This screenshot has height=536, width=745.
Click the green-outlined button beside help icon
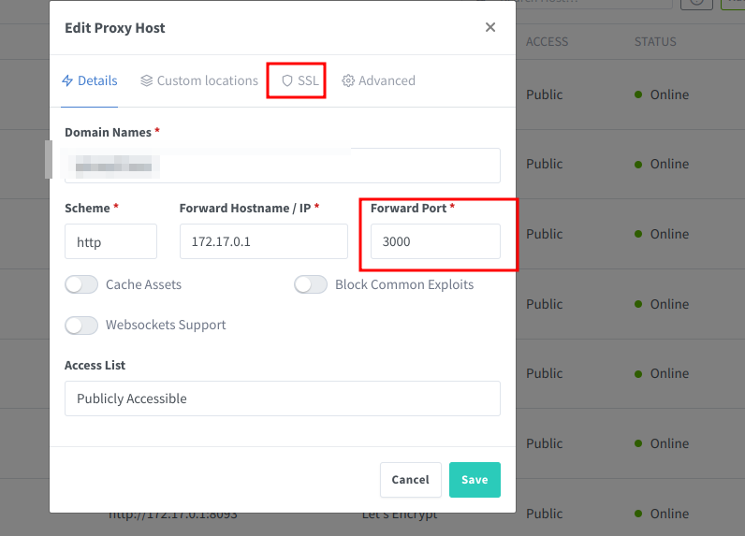733,3
